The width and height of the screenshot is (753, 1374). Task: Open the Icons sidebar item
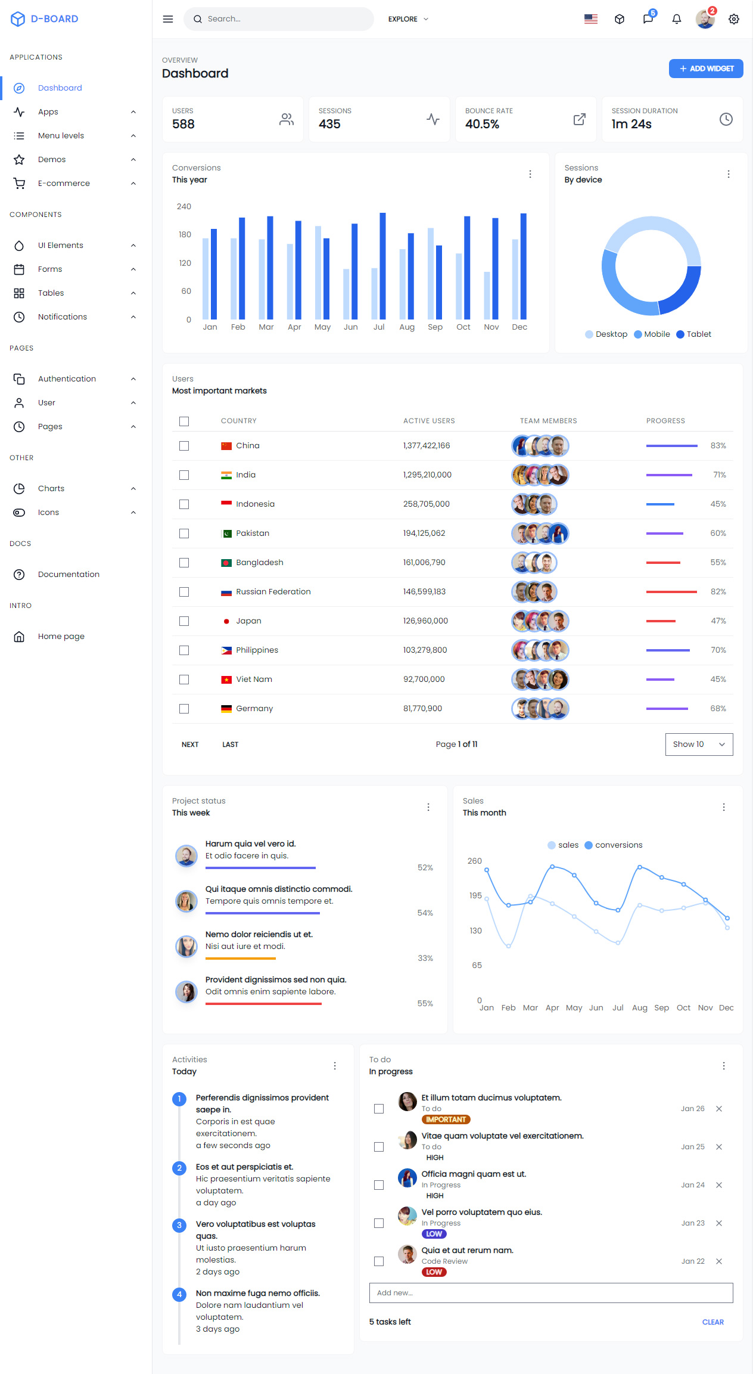click(x=76, y=513)
